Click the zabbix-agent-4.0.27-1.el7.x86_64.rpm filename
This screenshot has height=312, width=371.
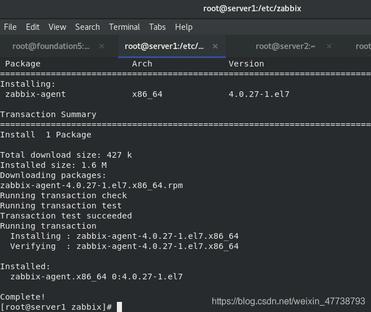tap(91, 185)
